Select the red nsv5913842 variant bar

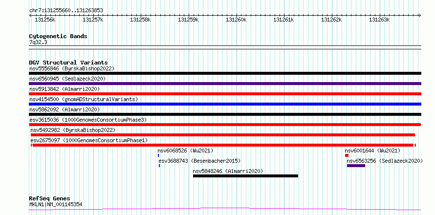coord(225,94)
